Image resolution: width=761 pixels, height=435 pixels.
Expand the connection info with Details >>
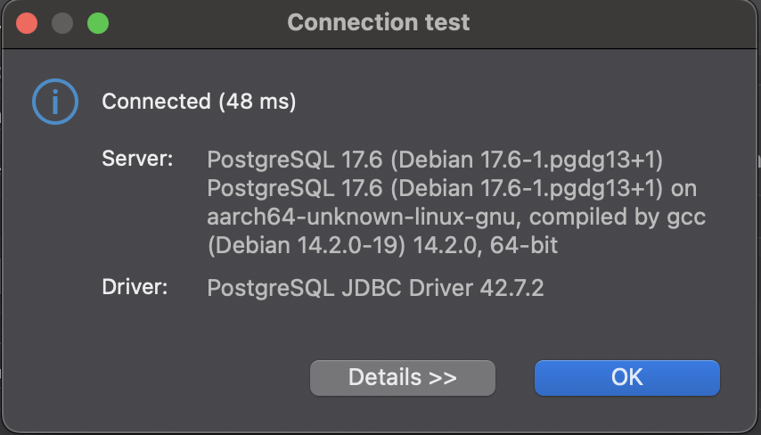pos(403,378)
